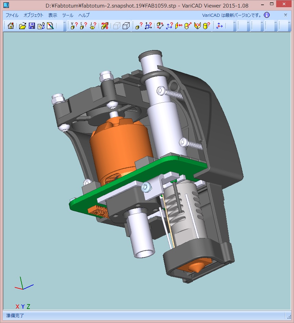Click the blue boxed-axes dimension query icon

148,26
